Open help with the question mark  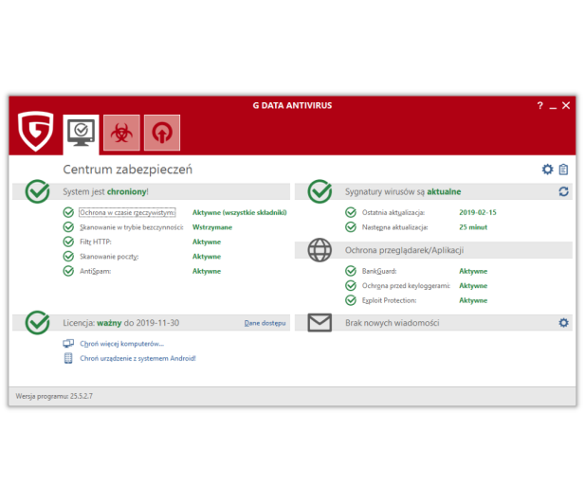pos(539,105)
